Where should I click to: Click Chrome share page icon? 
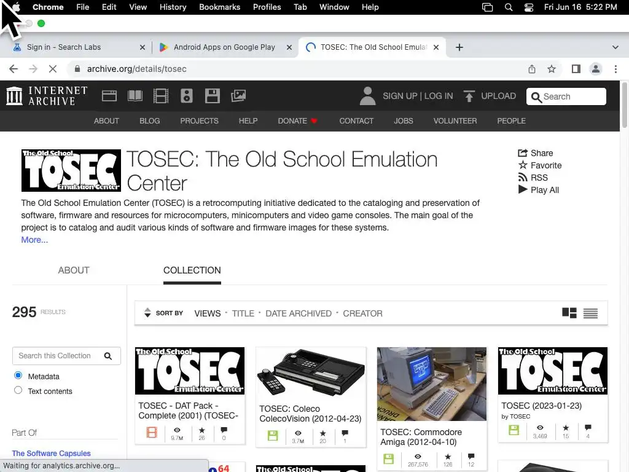[532, 69]
